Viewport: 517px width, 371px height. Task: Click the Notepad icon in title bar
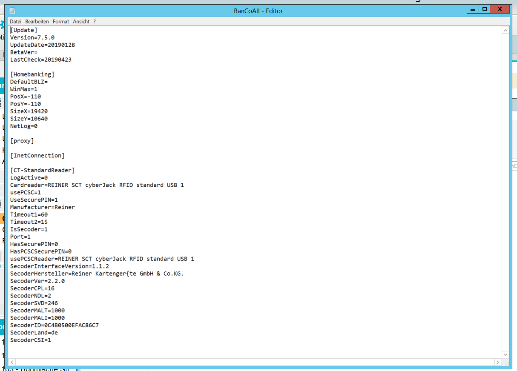click(x=12, y=11)
